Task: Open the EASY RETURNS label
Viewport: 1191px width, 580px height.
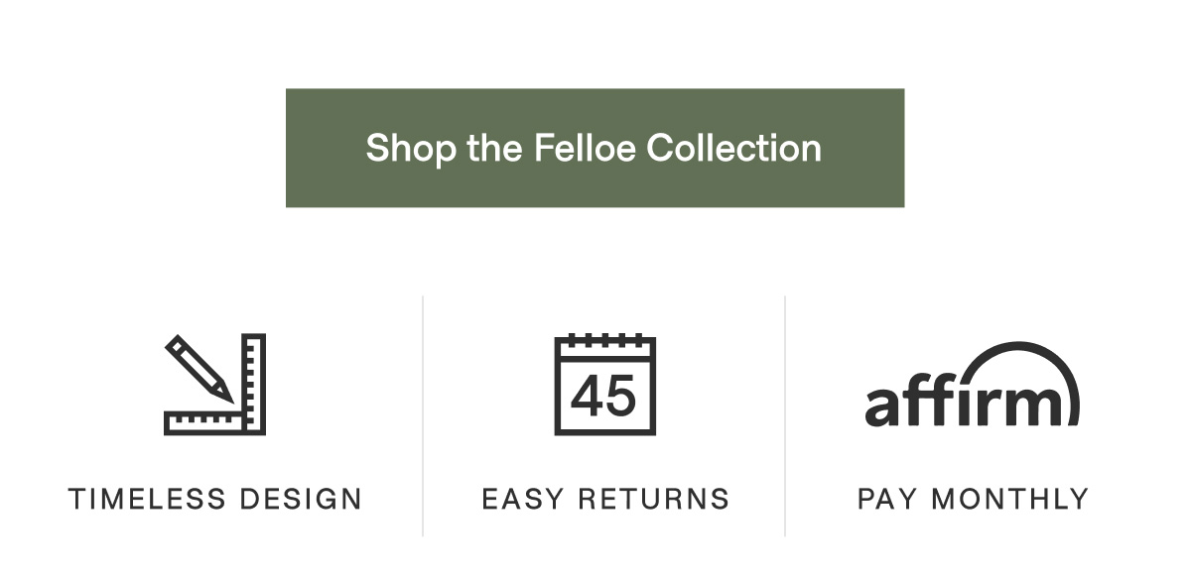Action: point(605,499)
